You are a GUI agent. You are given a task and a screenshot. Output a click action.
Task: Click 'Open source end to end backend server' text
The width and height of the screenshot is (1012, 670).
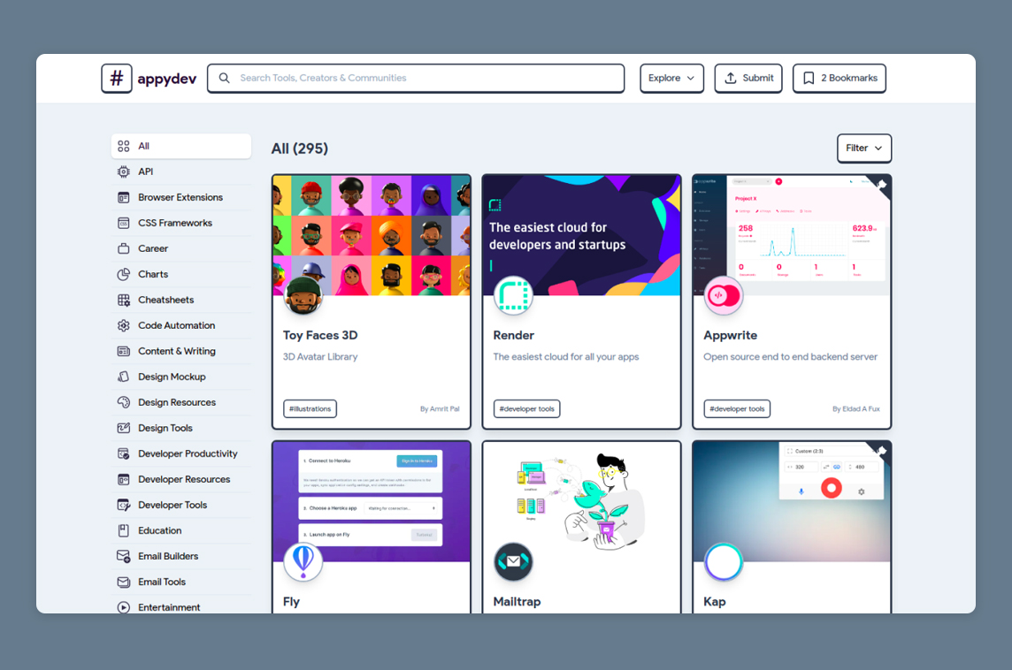791,356
